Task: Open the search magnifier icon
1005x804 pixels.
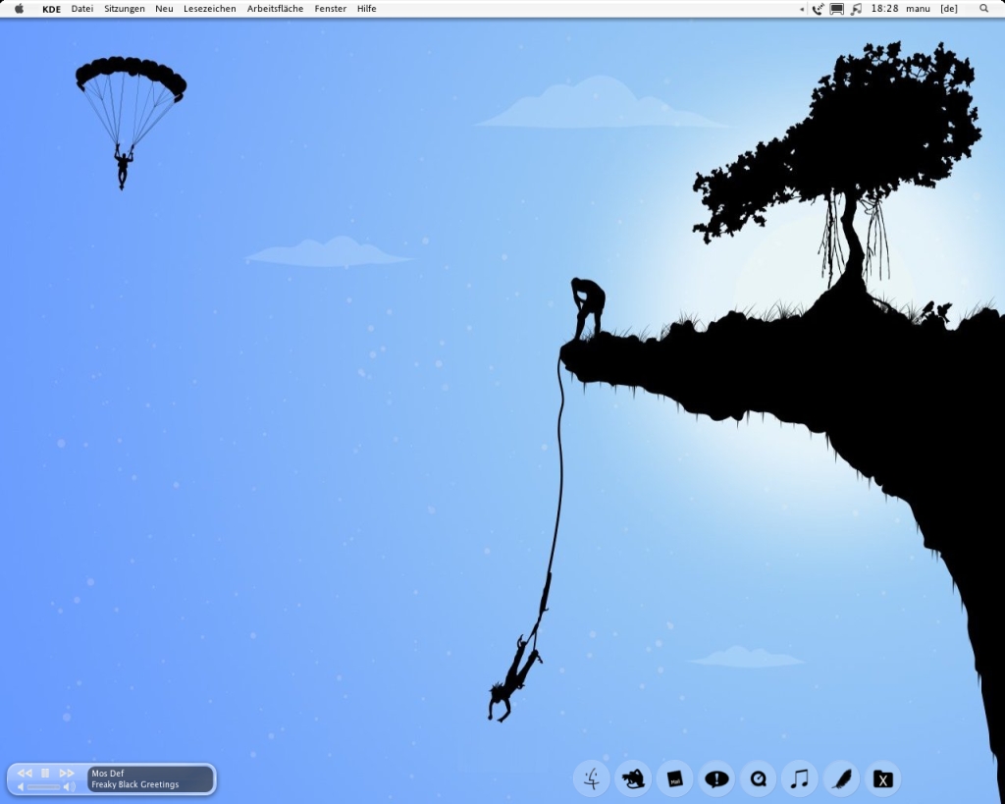Action: [983, 9]
